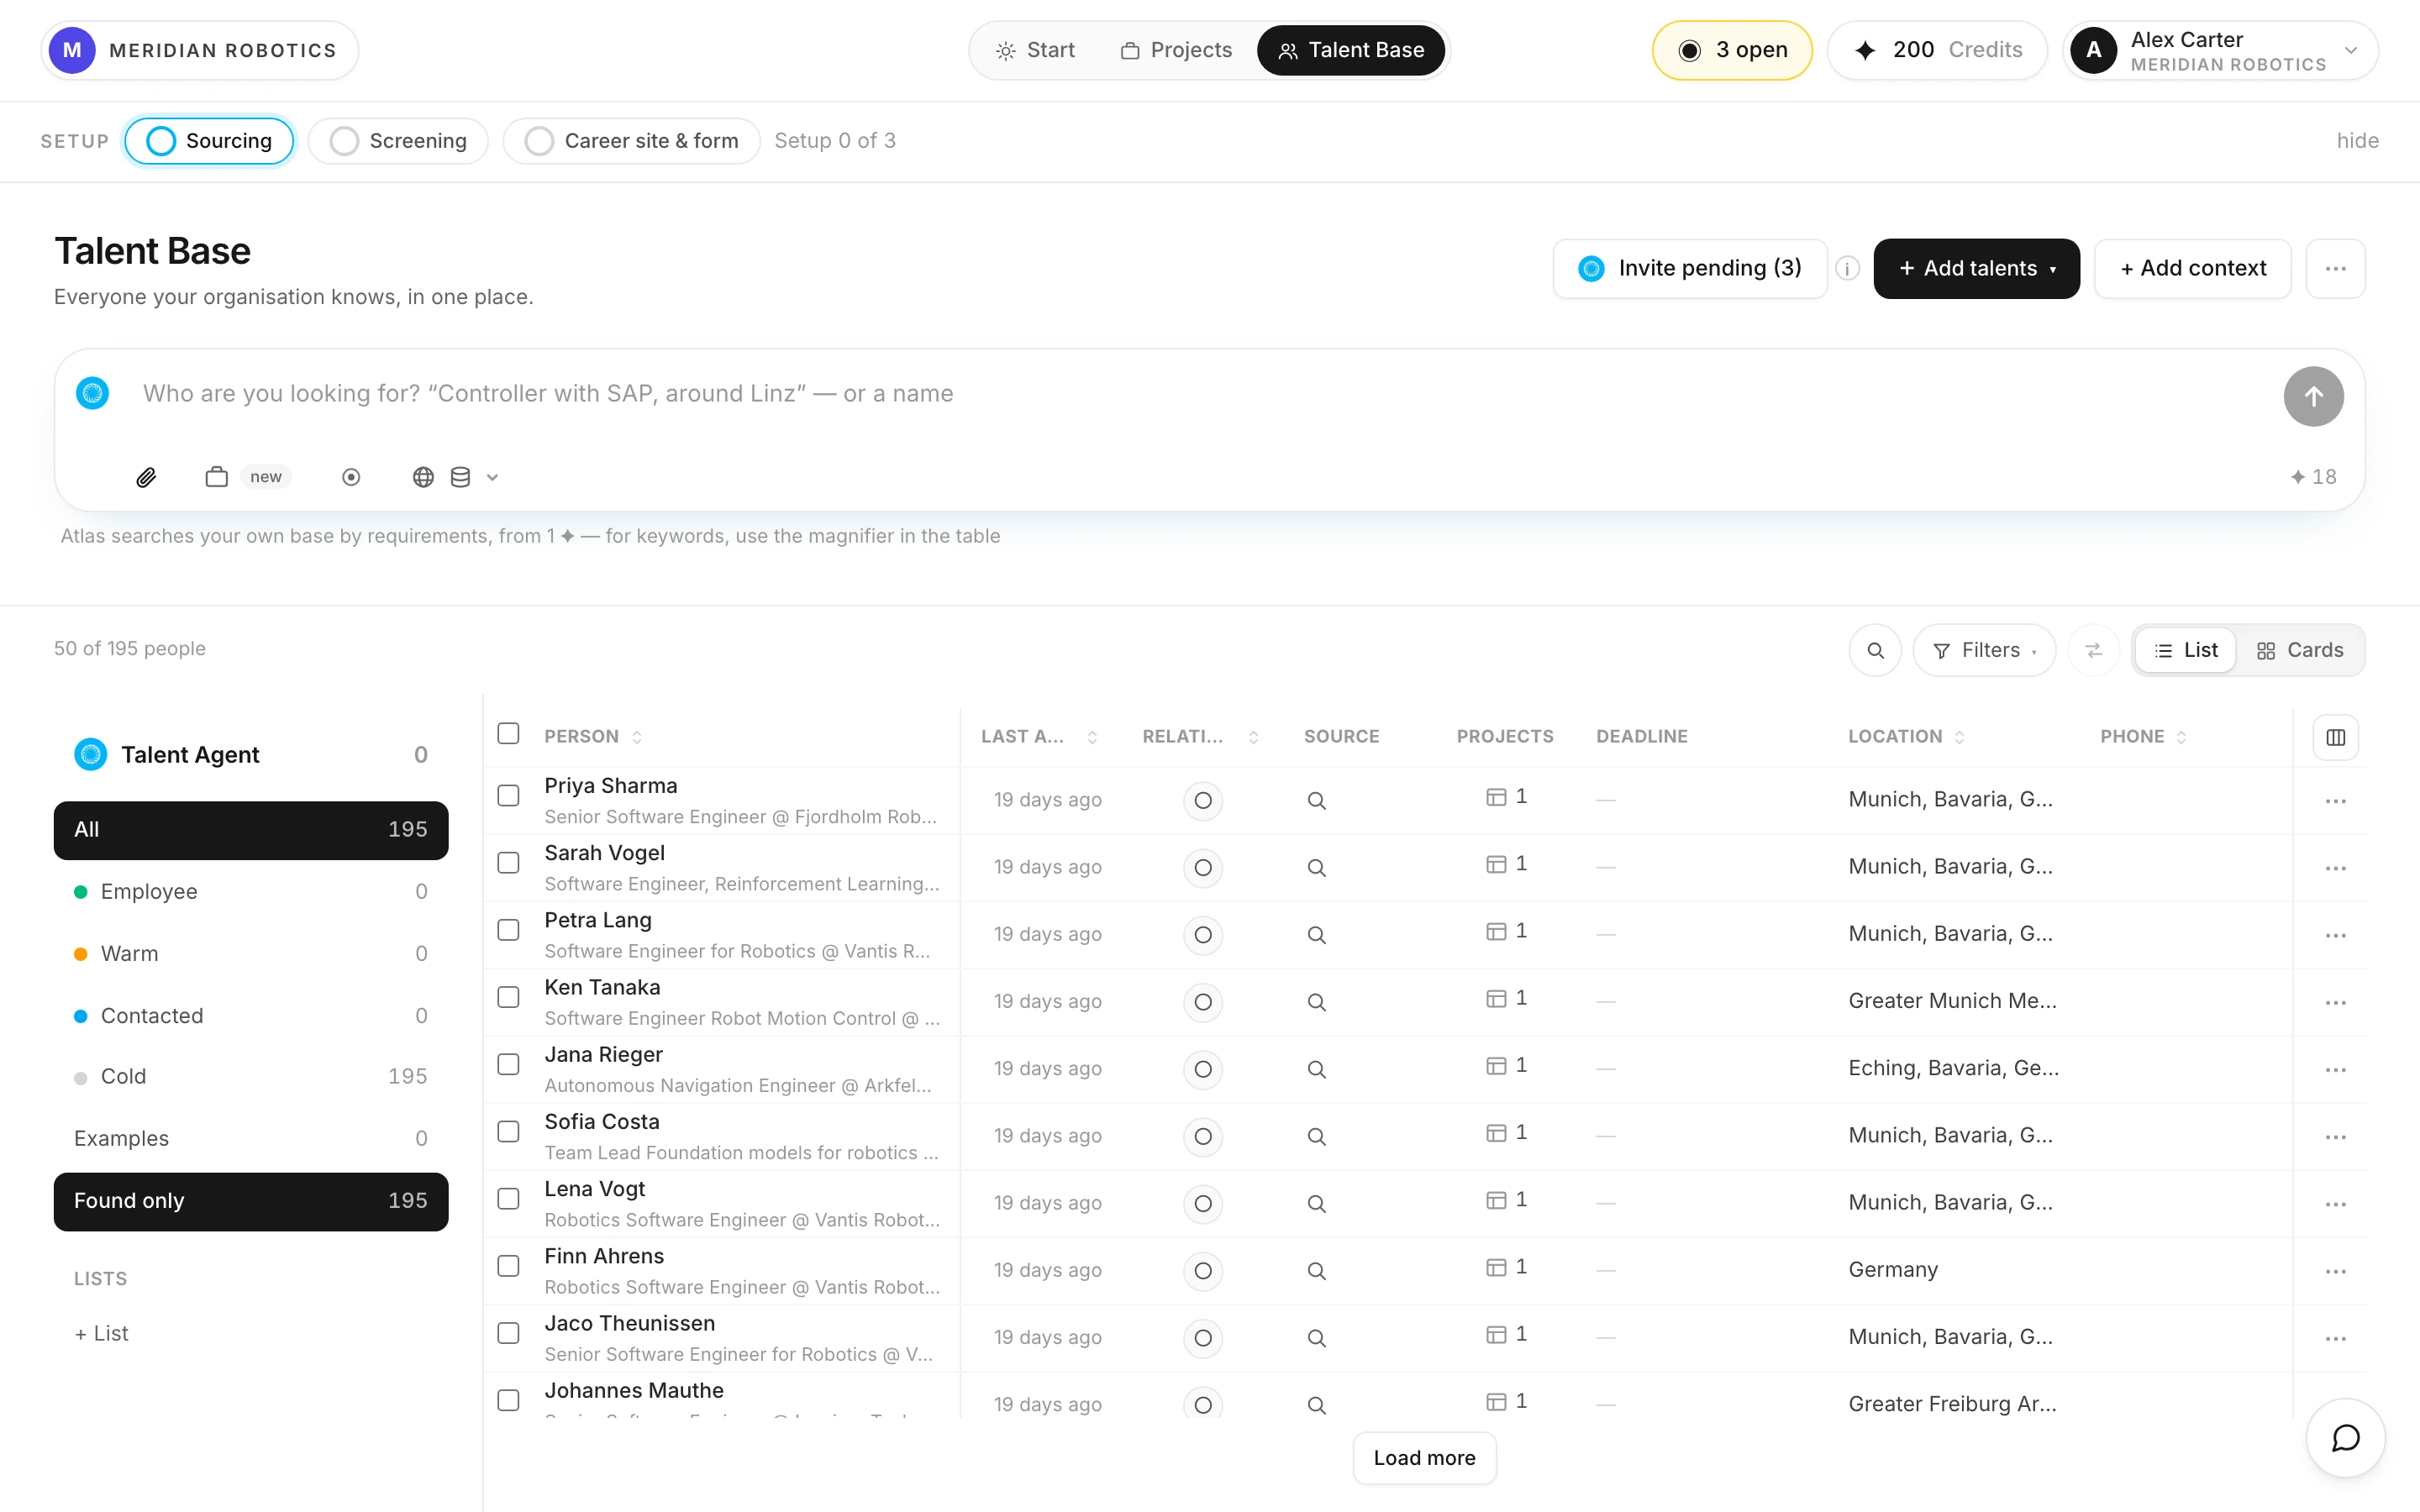Image resolution: width=2420 pixels, height=1512 pixels.
Task: Click the search prompt input field
Action: click(1200, 393)
